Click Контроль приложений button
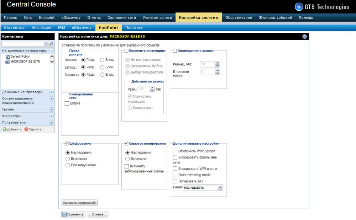This screenshot has width=356, height=220. click(x=79, y=203)
